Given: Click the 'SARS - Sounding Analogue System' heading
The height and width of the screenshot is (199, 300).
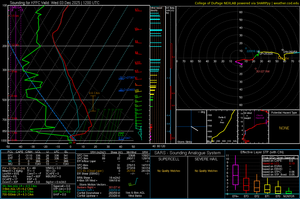Looking at the screenshot, I should (188, 153).
